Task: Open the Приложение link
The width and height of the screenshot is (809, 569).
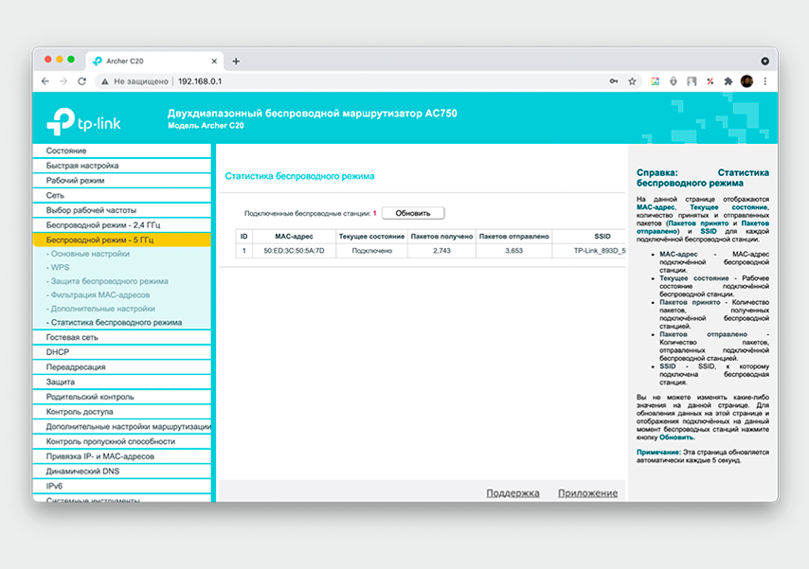Action: tap(587, 493)
